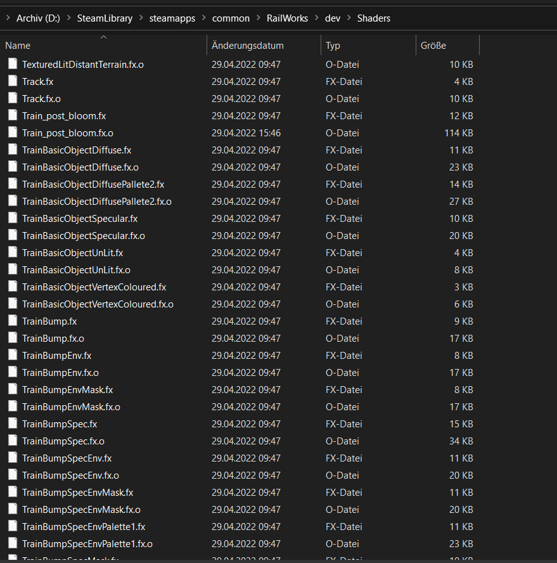Image resolution: width=557 pixels, height=563 pixels.
Task: Click the file icon of TrainBasicObjectUnLit.fx.o
Action: tap(13, 269)
